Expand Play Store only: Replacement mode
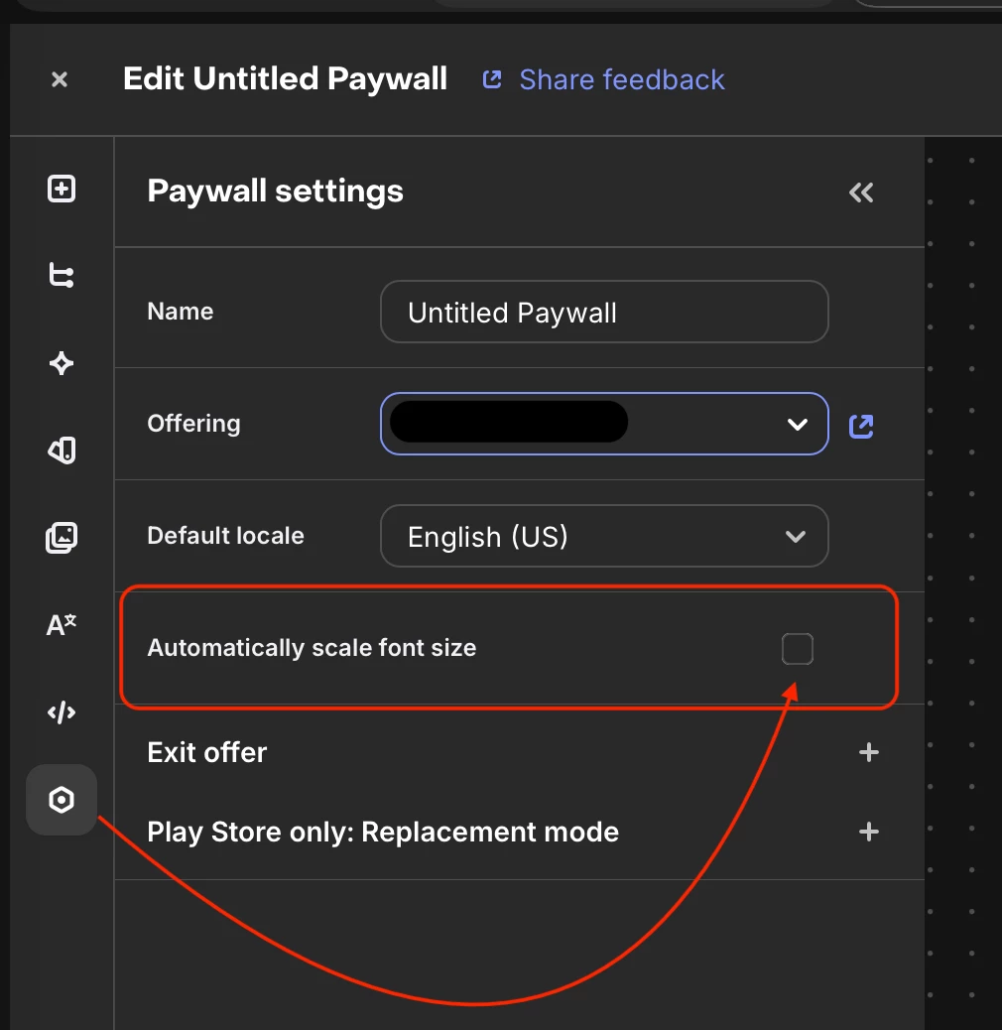 tap(869, 833)
